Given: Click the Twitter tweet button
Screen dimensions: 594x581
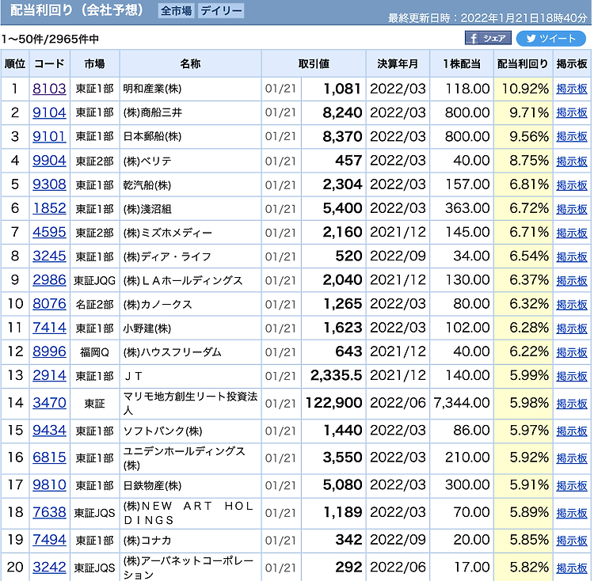Looking at the screenshot, I should point(550,38).
